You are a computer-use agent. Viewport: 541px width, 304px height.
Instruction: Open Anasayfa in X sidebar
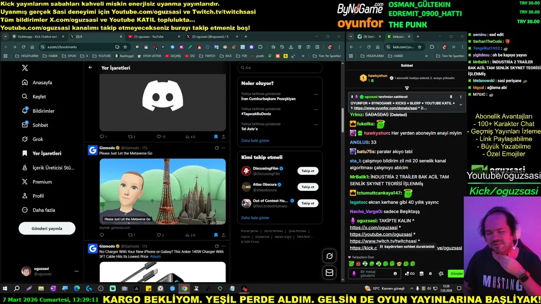(37, 82)
